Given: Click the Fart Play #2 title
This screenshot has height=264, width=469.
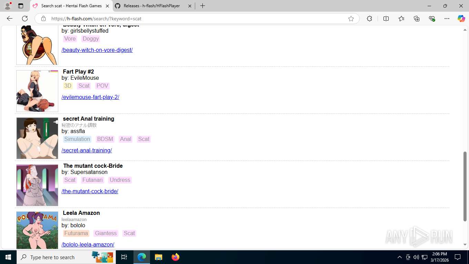Looking at the screenshot, I should pos(78,71).
